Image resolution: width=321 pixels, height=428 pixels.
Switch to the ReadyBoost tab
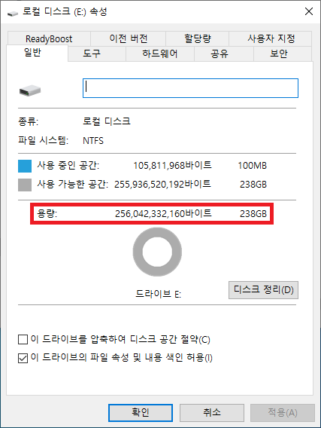coord(49,38)
